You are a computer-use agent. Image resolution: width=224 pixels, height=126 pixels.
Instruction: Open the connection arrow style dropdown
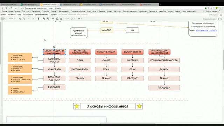point(67,19)
